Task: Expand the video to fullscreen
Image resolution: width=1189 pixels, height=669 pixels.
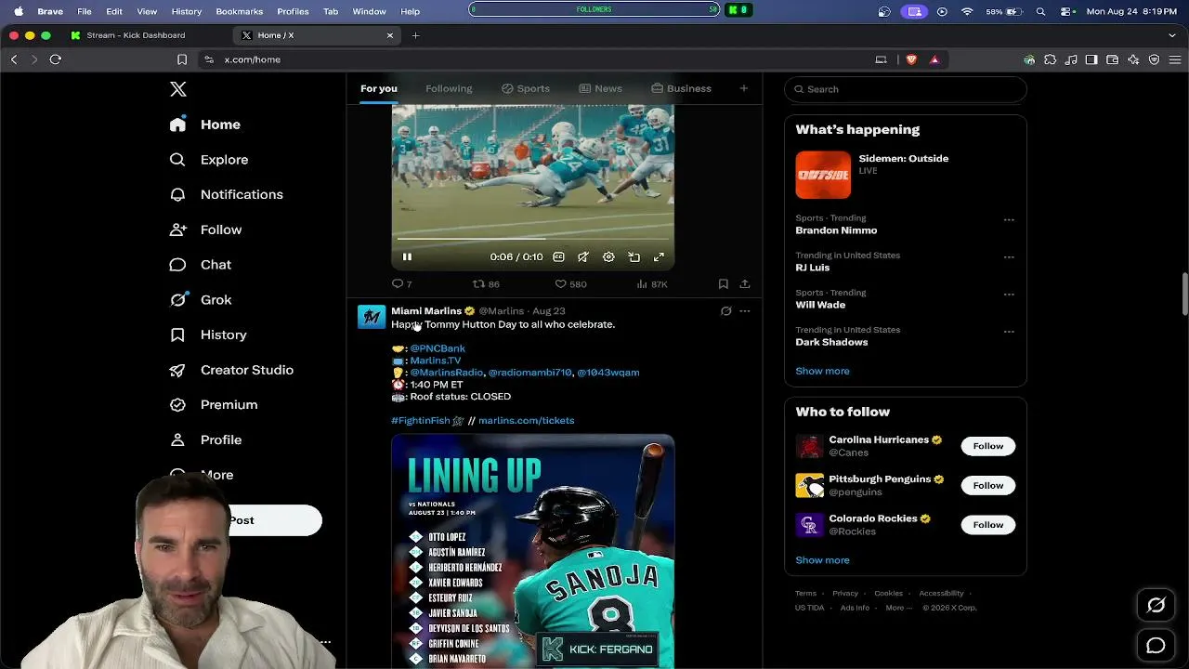Action: (x=659, y=257)
